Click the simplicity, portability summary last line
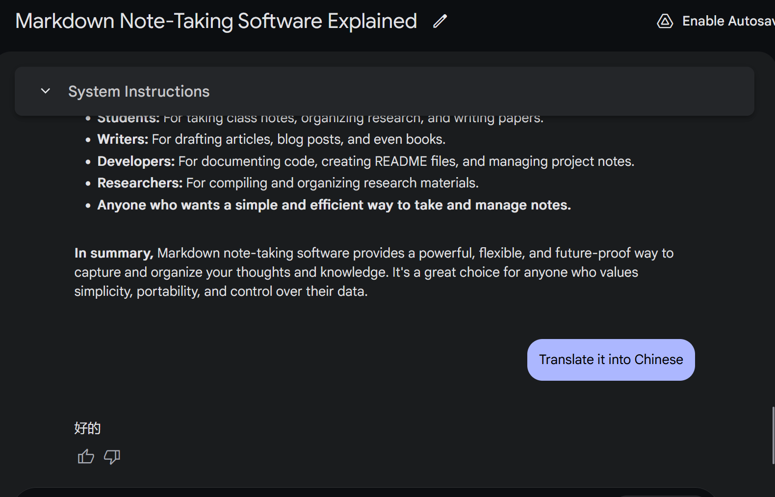 (221, 291)
